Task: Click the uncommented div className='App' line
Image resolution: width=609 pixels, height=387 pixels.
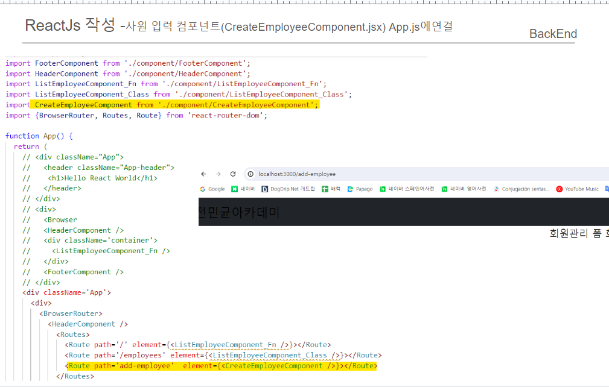Action: click(66, 292)
